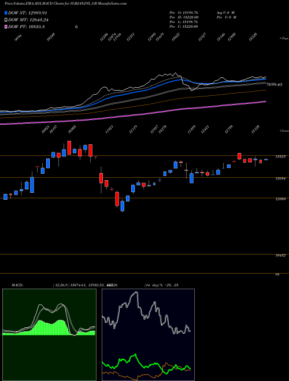Image resolution: width=289 pixels, height=381 pixels.
Task: Select the DOW ST 12989.91 label
Action: pos(28,13)
